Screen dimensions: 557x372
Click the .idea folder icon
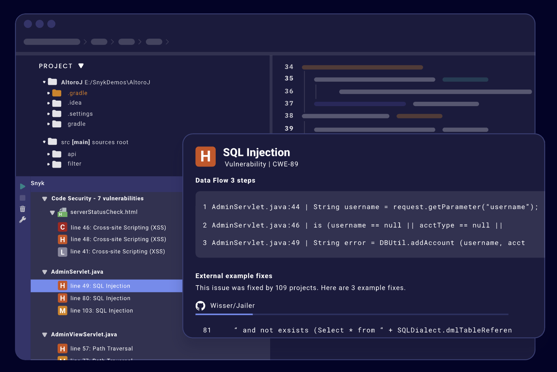tap(57, 103)
